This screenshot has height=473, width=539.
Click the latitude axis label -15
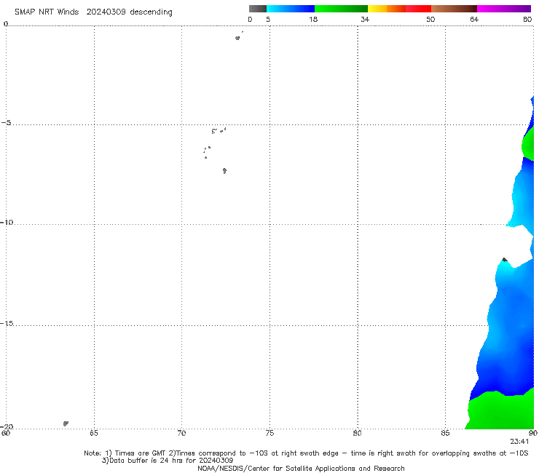coord(7,323)
